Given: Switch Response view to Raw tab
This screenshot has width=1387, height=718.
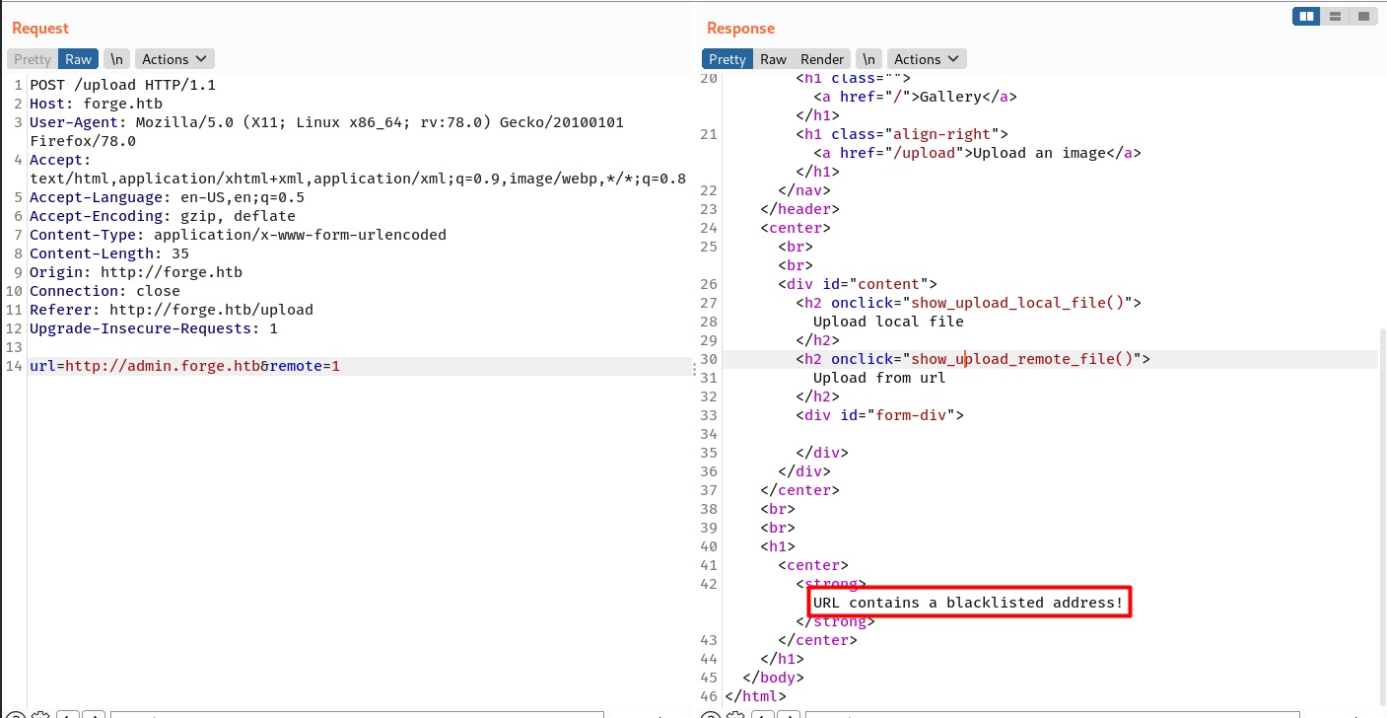Looking at the screenshot, I should point(773,59).
